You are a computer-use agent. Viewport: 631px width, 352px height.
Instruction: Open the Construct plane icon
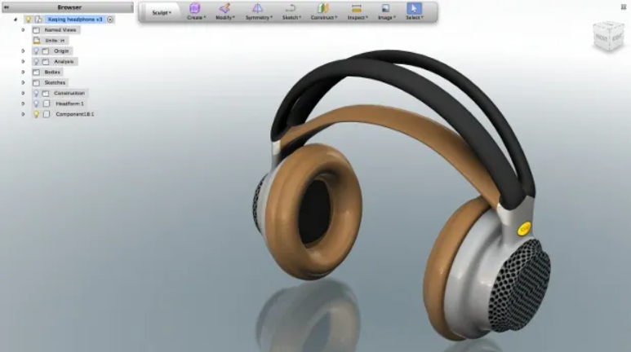point(323,8)
